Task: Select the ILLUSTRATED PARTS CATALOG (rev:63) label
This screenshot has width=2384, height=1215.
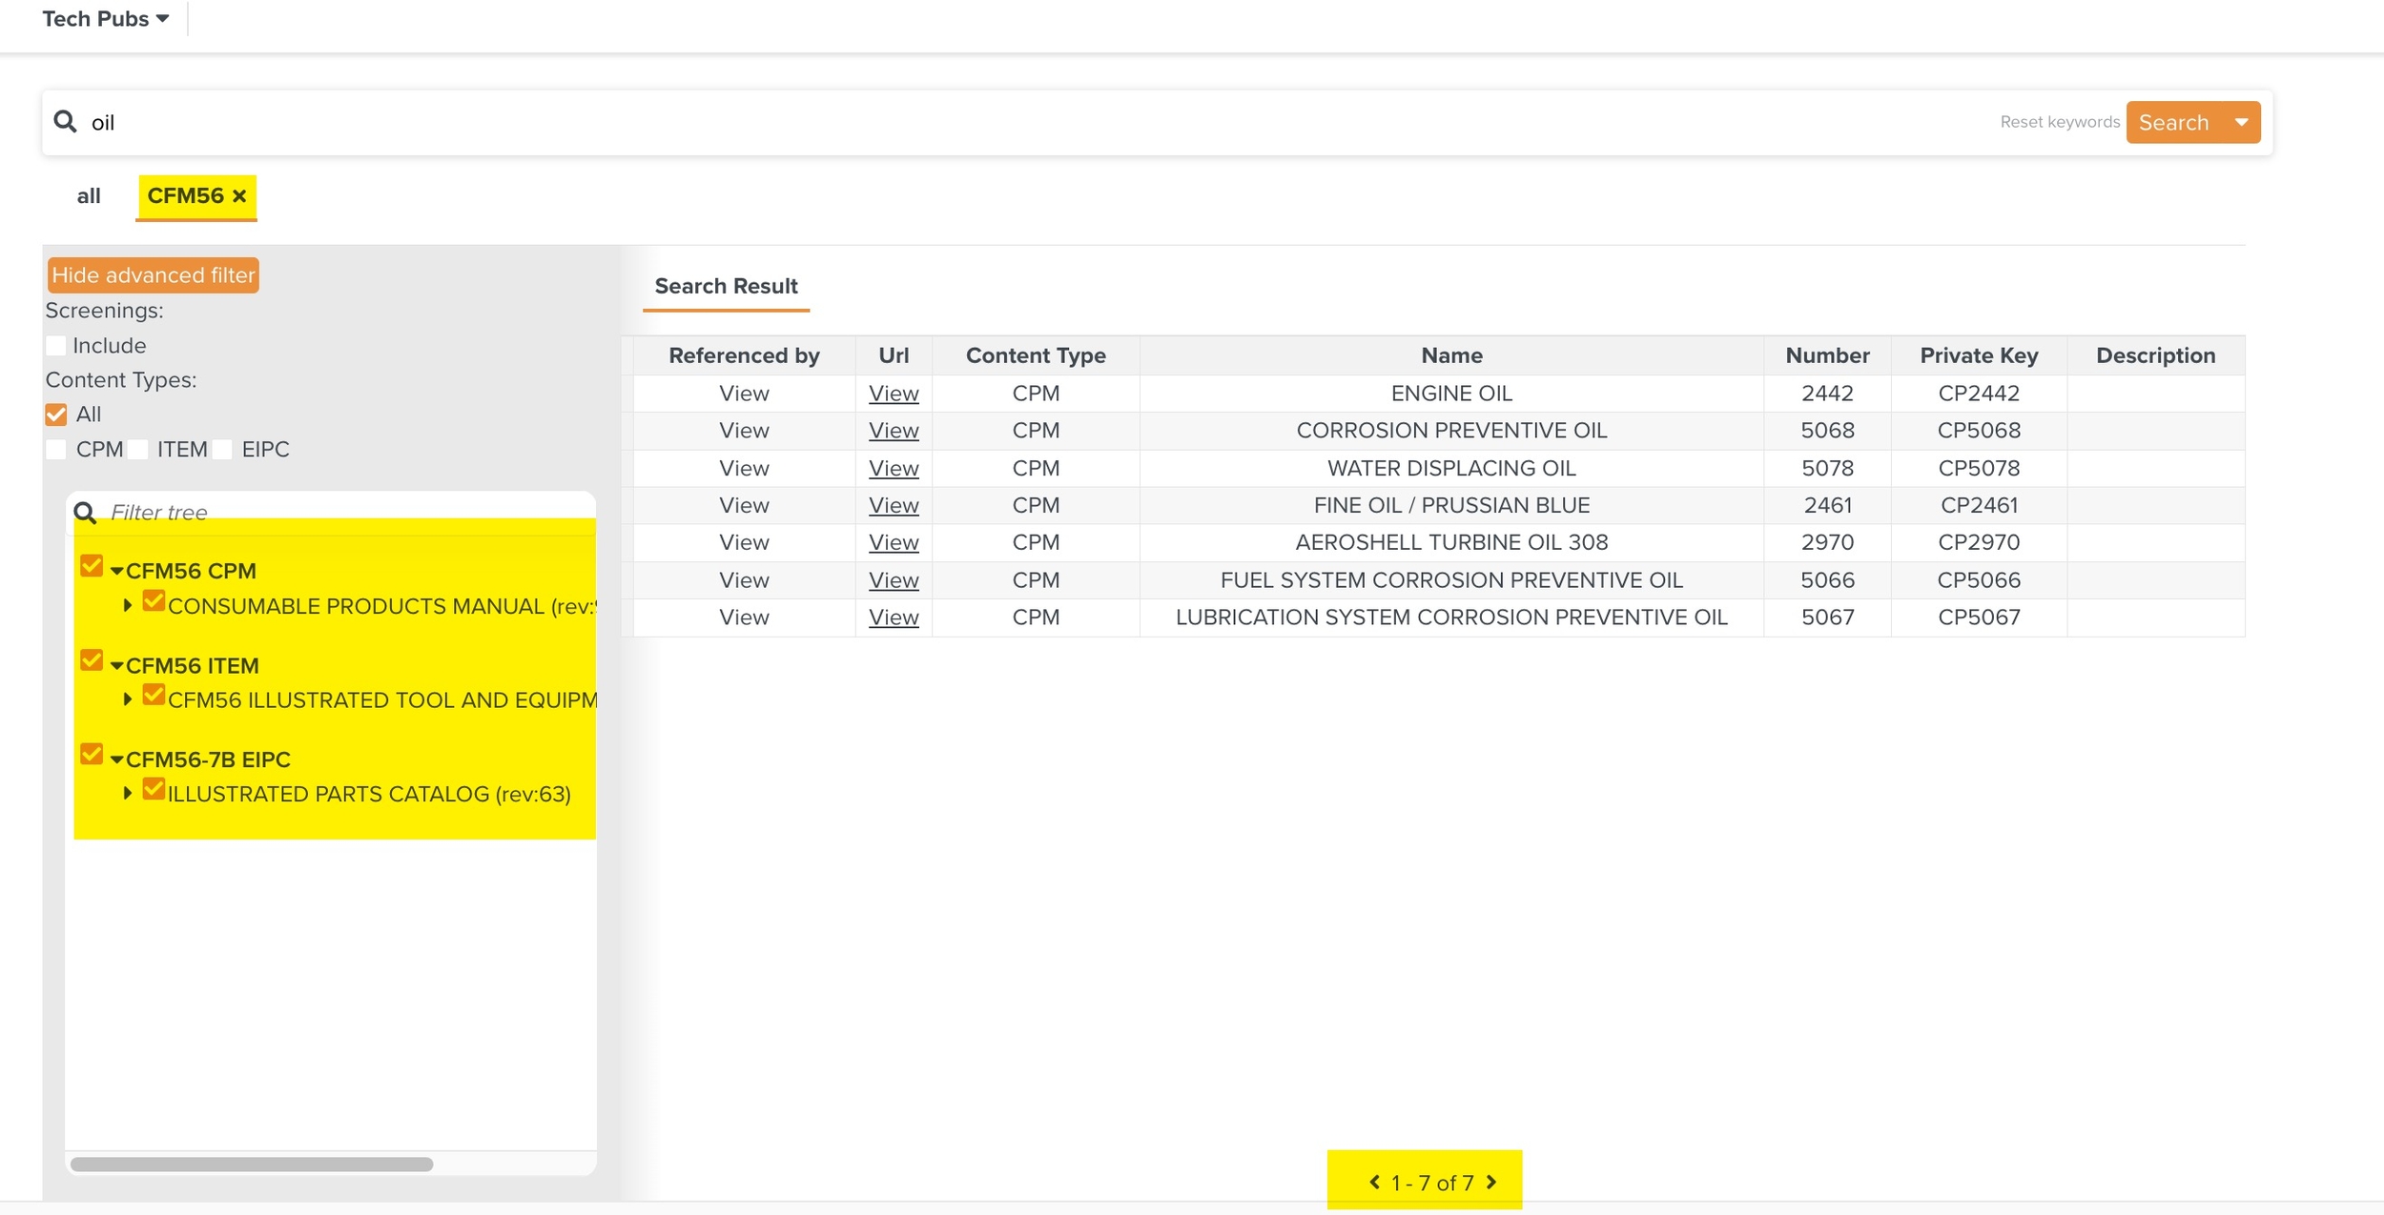Action: point(369,794)
